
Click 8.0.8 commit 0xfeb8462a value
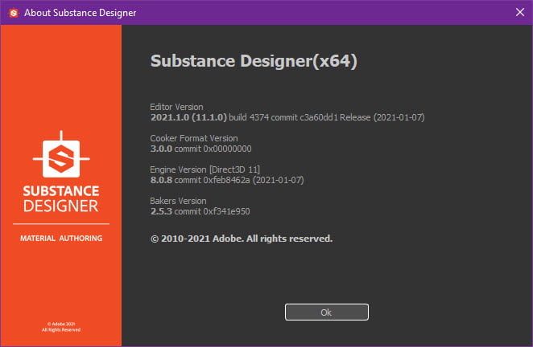tap(227, 180)
